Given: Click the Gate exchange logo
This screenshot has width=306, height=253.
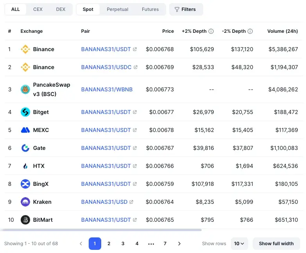Looking at the screenshot, I should 25,148.
